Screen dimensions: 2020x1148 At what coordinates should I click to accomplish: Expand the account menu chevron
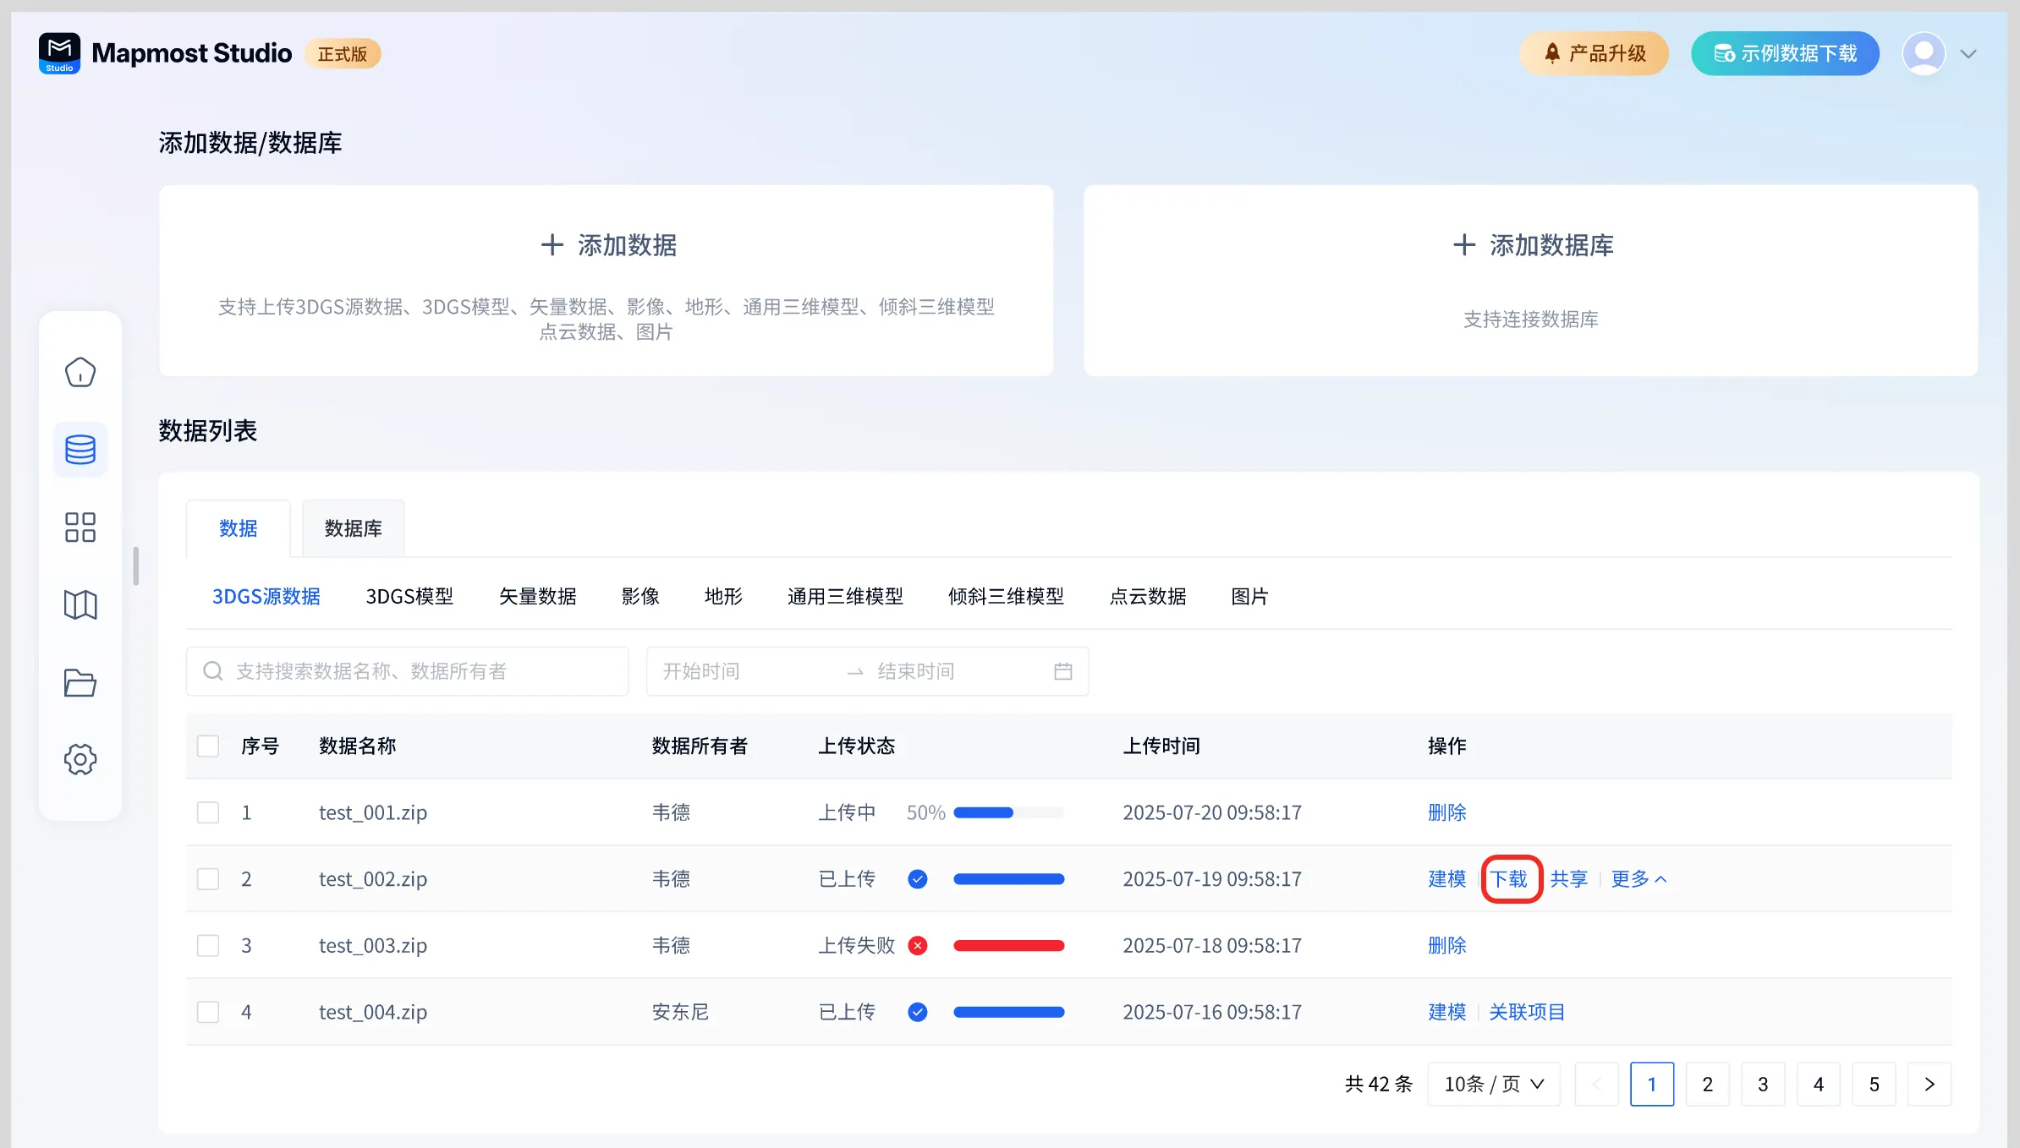tap(1968, 54)
